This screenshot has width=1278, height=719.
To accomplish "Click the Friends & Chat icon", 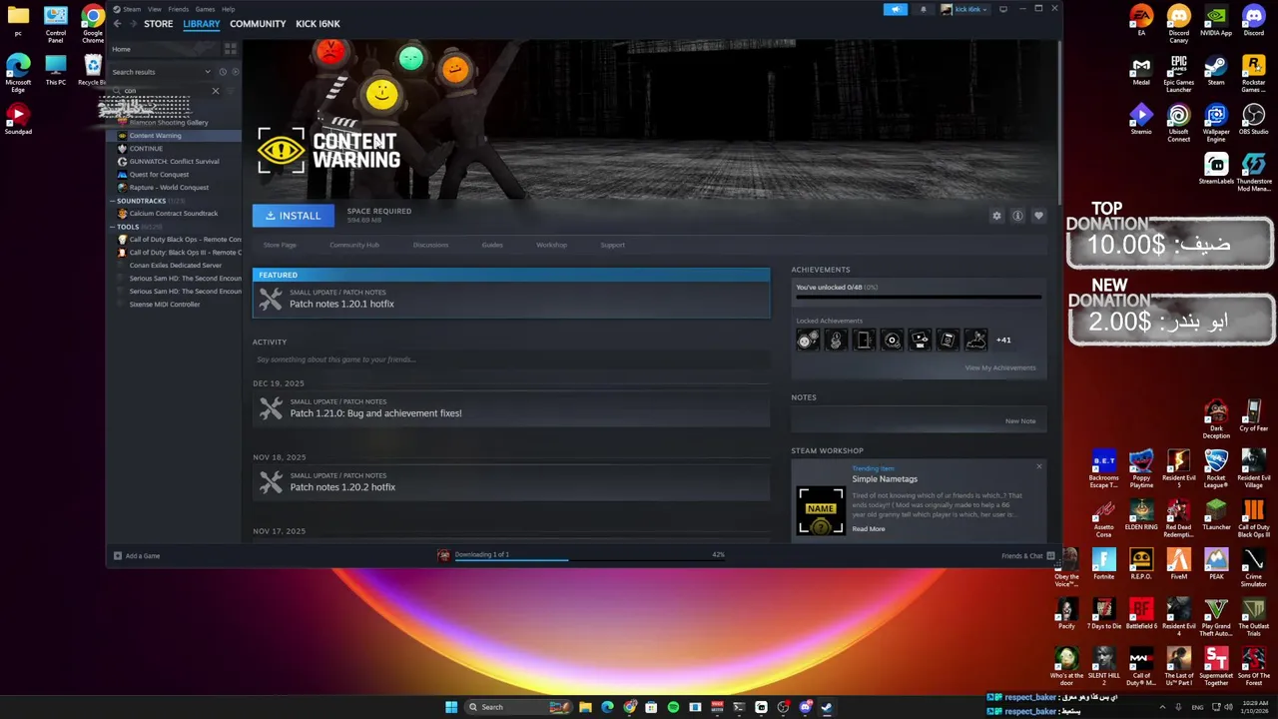I will pyautogui.click(x=1050, y=556).
